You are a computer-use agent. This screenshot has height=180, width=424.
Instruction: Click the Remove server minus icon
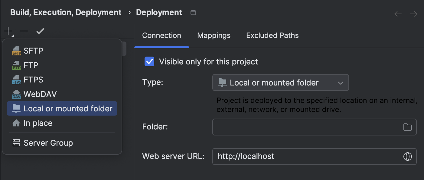click(x=24, y=31)
